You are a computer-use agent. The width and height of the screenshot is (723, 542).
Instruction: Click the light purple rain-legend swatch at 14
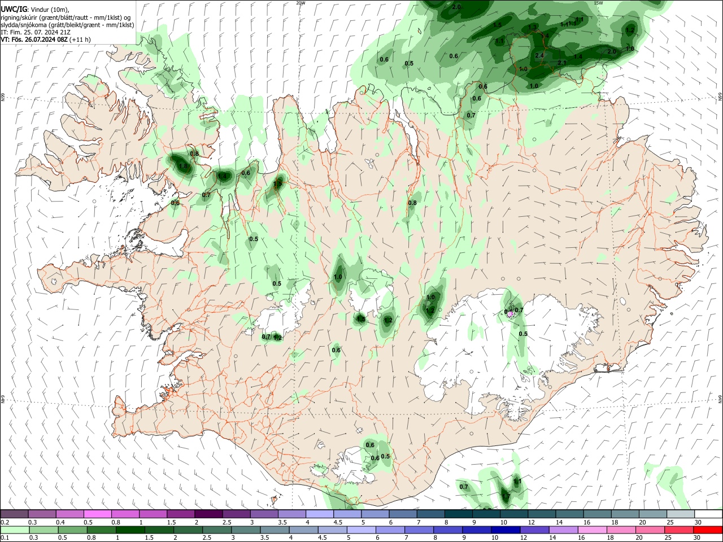tap(563, 530)
